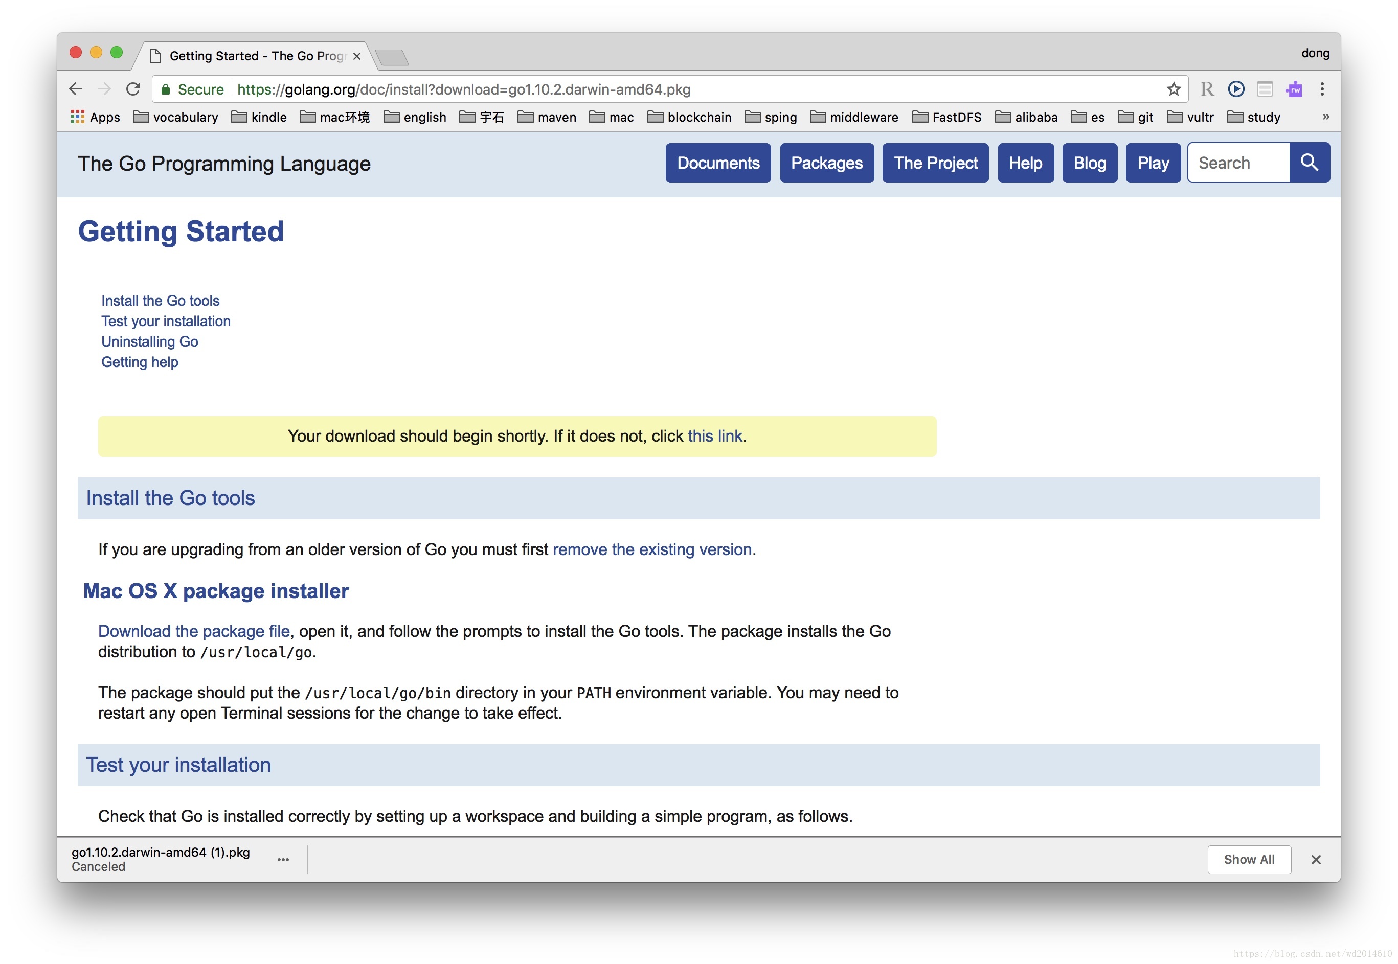Viewport: 1398px width, 964px height.
Task: Click the Secure padlock icon
Action: pos(166,89)
